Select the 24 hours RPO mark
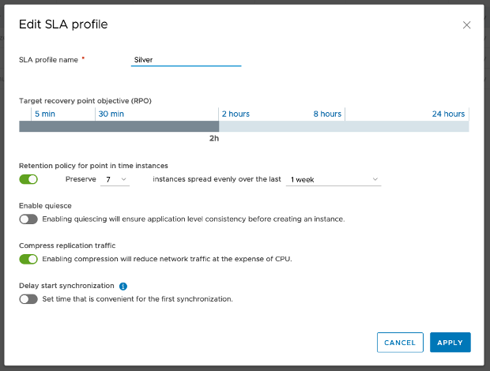Viewport: 490px width, 371px height. (448, 114)
